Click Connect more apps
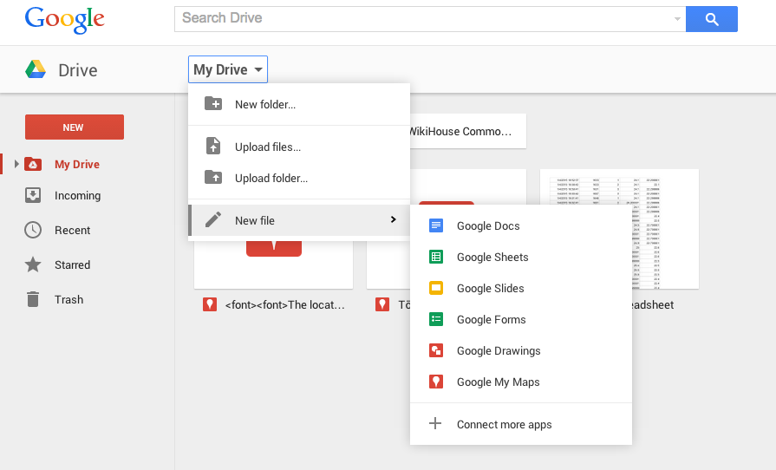 504,425
